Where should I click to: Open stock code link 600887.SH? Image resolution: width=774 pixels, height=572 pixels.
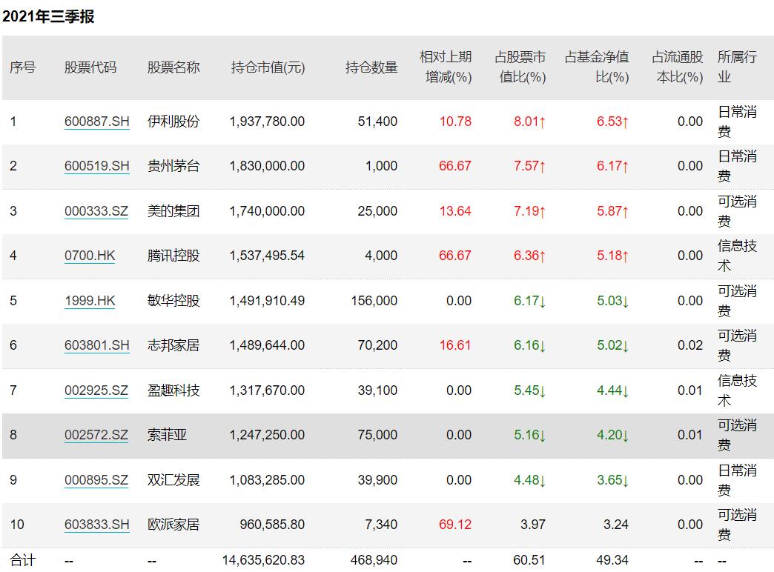(96, 122)
